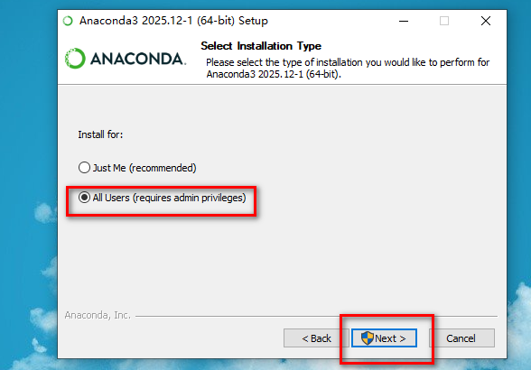Click the green Anaconda ring logo in header
The height and width of the screenshot is (370, 531).
[x=75, y=59]
